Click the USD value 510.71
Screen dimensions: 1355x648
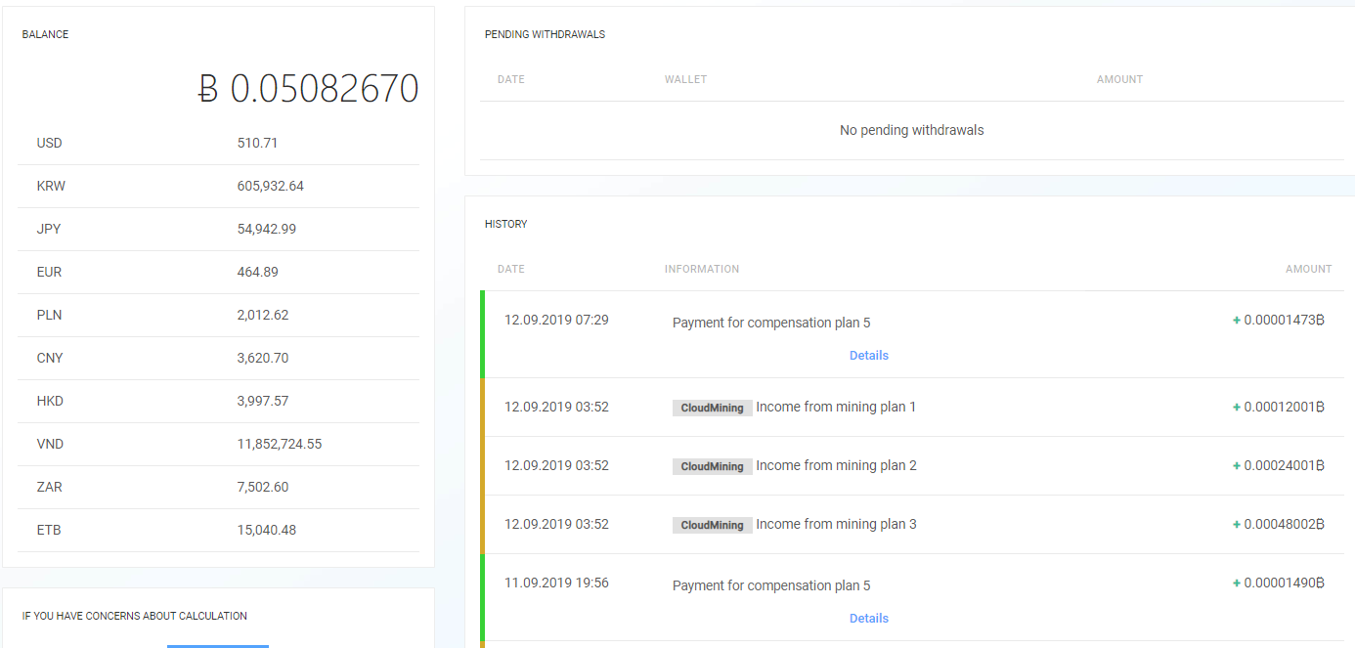(x=257, y=143)
